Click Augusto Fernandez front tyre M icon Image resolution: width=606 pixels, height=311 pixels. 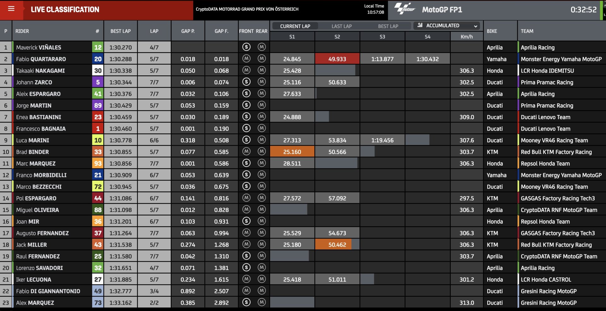[x=247, y=232]
